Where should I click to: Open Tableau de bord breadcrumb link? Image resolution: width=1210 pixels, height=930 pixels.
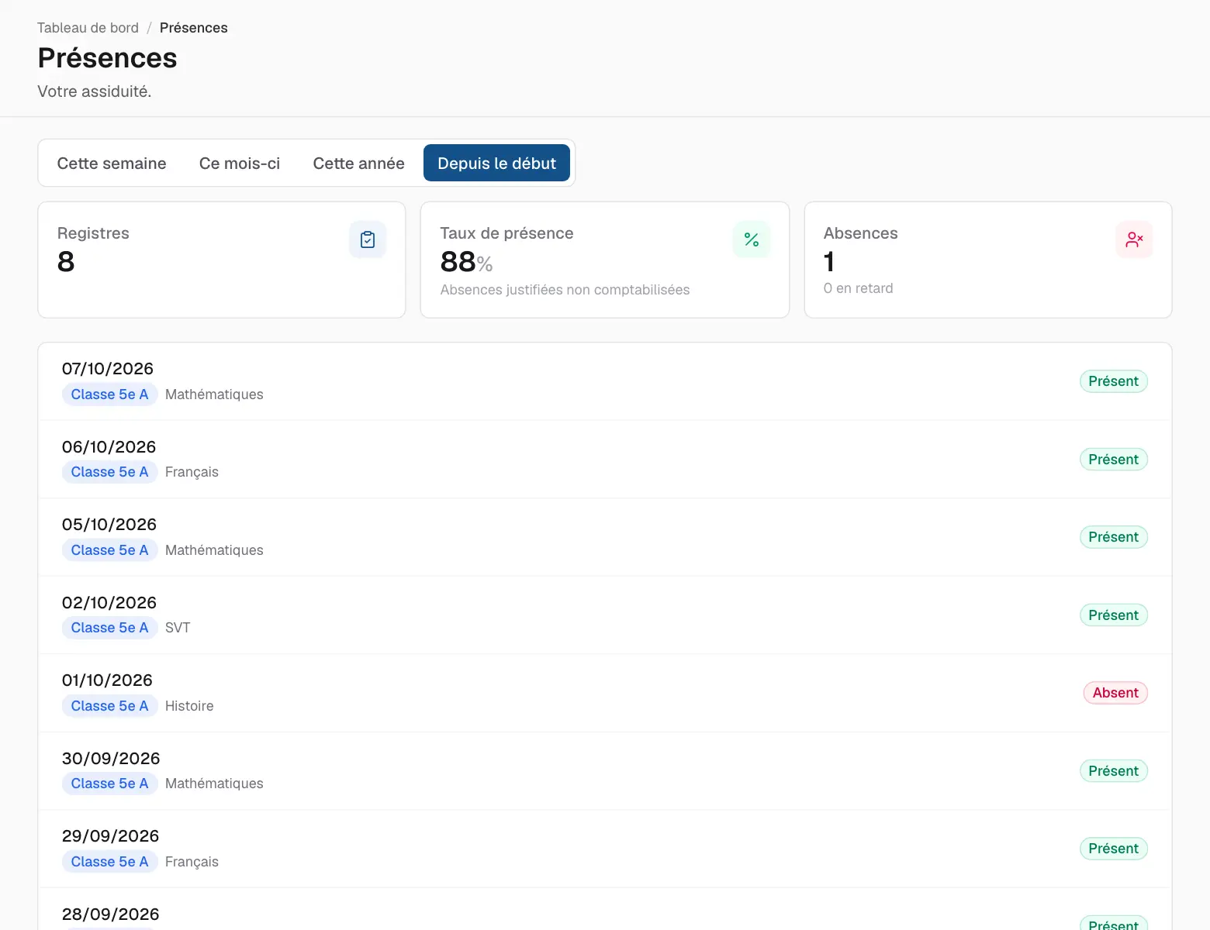point(88,28)
